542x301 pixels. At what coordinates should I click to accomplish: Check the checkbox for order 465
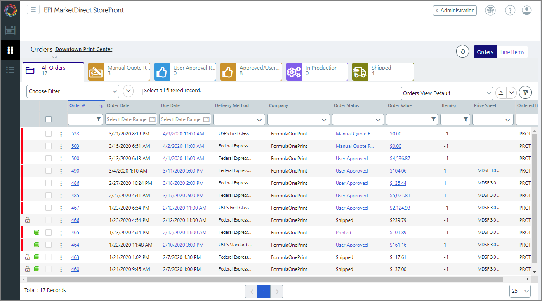point(49,233)
